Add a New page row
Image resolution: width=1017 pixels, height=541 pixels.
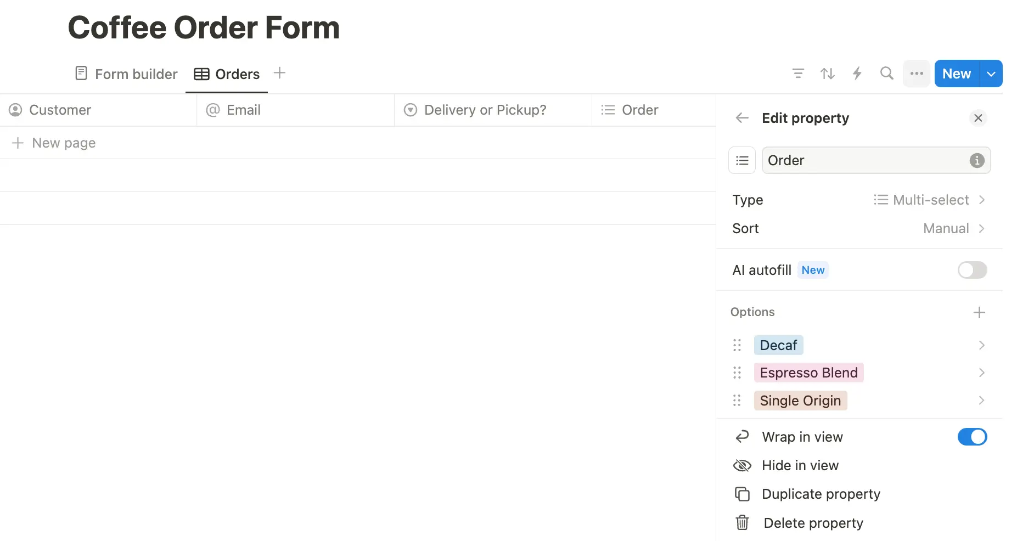63,143
